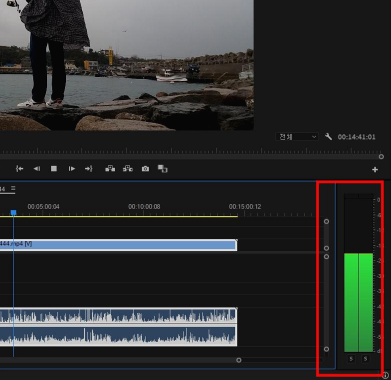Step forward one frame

click(x=72, y=169)
